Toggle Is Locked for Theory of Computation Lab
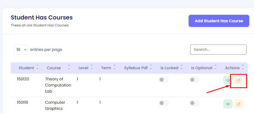This screenshot has width=254, height=114. 164,80
